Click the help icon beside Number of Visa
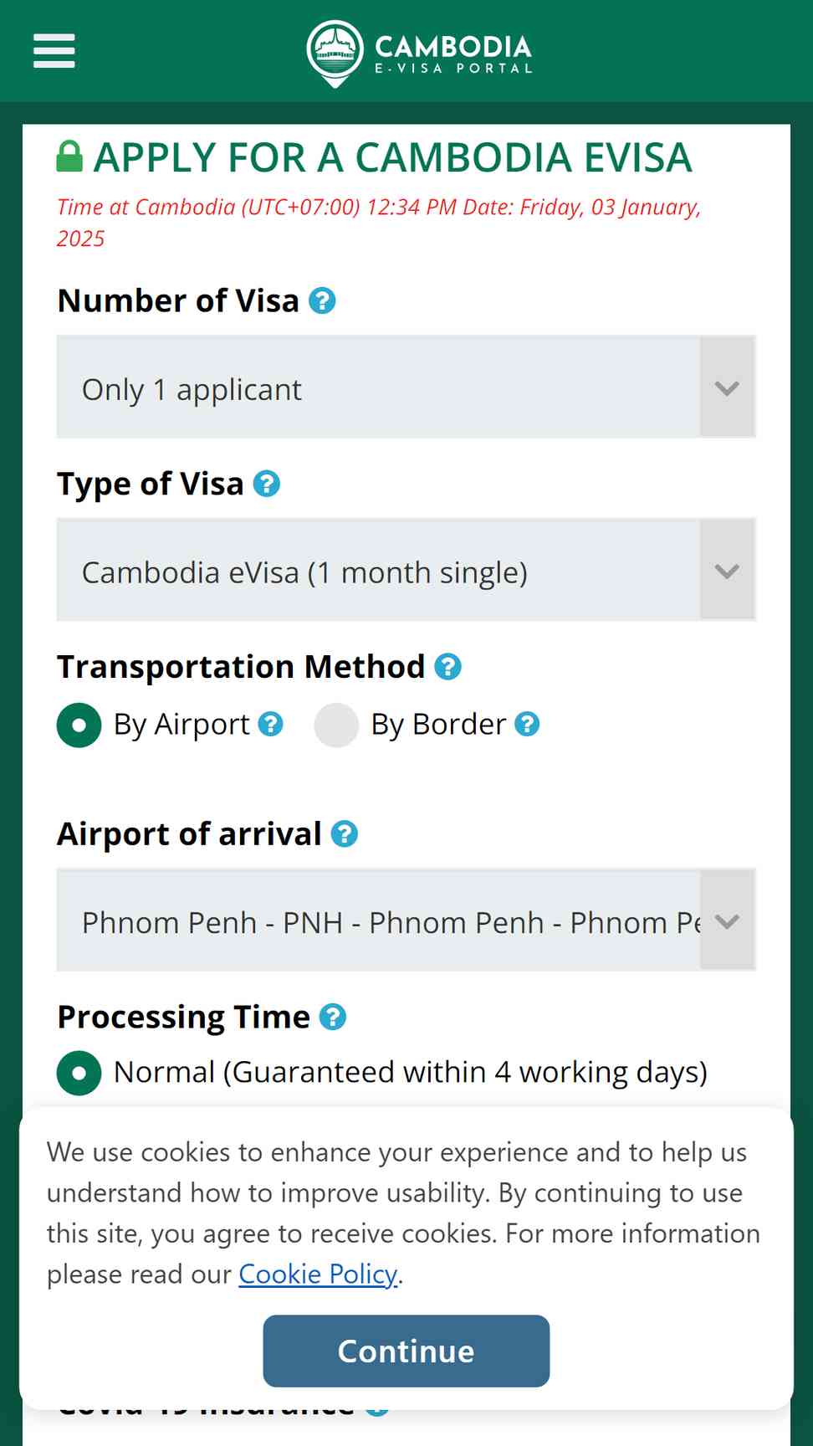 coord(322,300)
